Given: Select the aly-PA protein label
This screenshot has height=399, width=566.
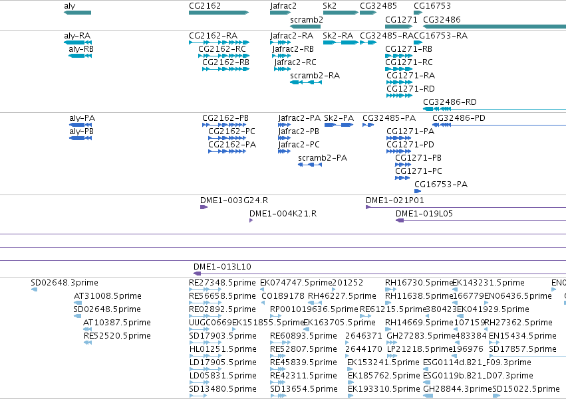Looking at the screenshot, I should pos(82,118).
